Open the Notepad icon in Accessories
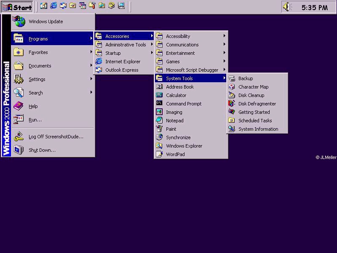Viewport: 337px width, 253px height. point(159,120)
